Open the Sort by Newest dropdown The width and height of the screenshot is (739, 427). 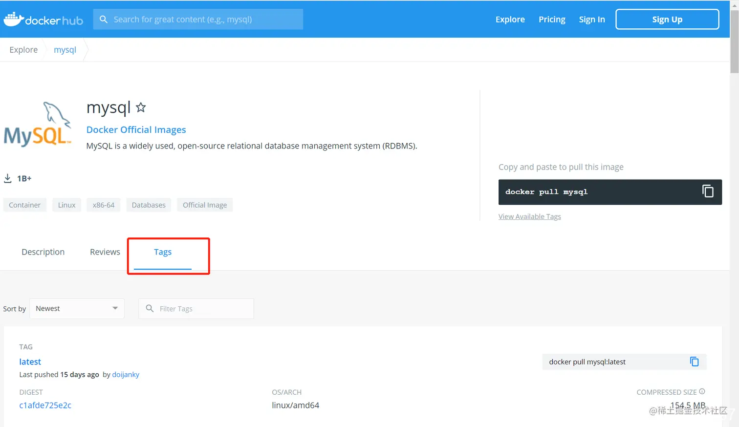click(77, 308)
